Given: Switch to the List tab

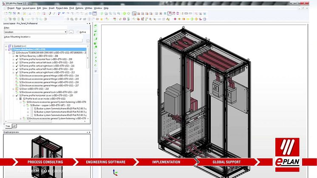Looking at the screenshot, I should pyautogui.click(x=14, y=126).
